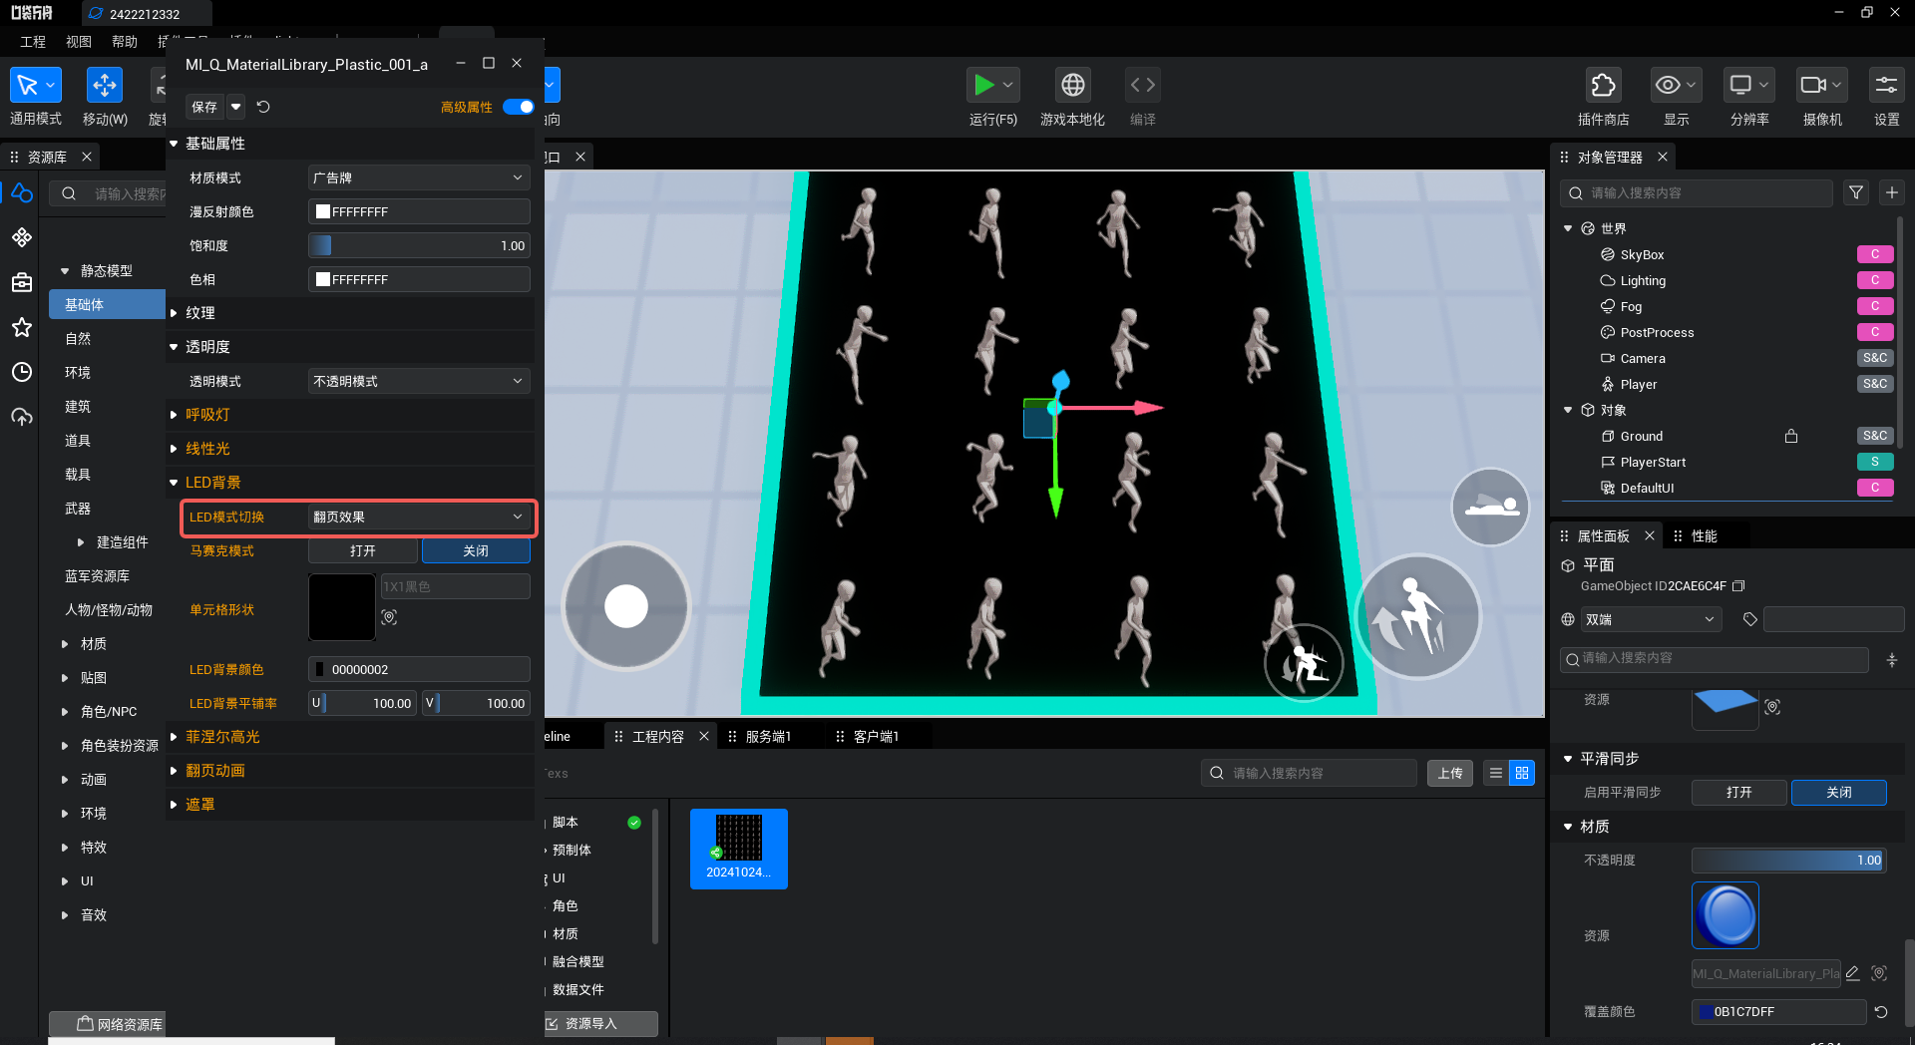Toggle the PlayerStart S tag
Screen dimensions: 1915x1045
point(1875,462)
